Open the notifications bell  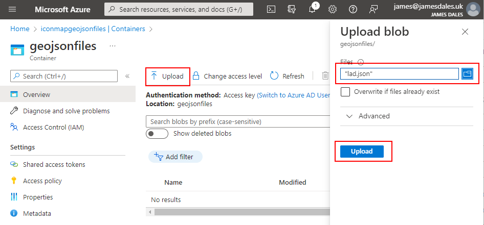312,9
